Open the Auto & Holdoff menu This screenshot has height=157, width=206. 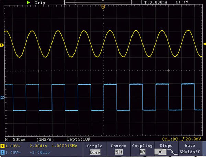pyautogui.click(x=190, y=149)
